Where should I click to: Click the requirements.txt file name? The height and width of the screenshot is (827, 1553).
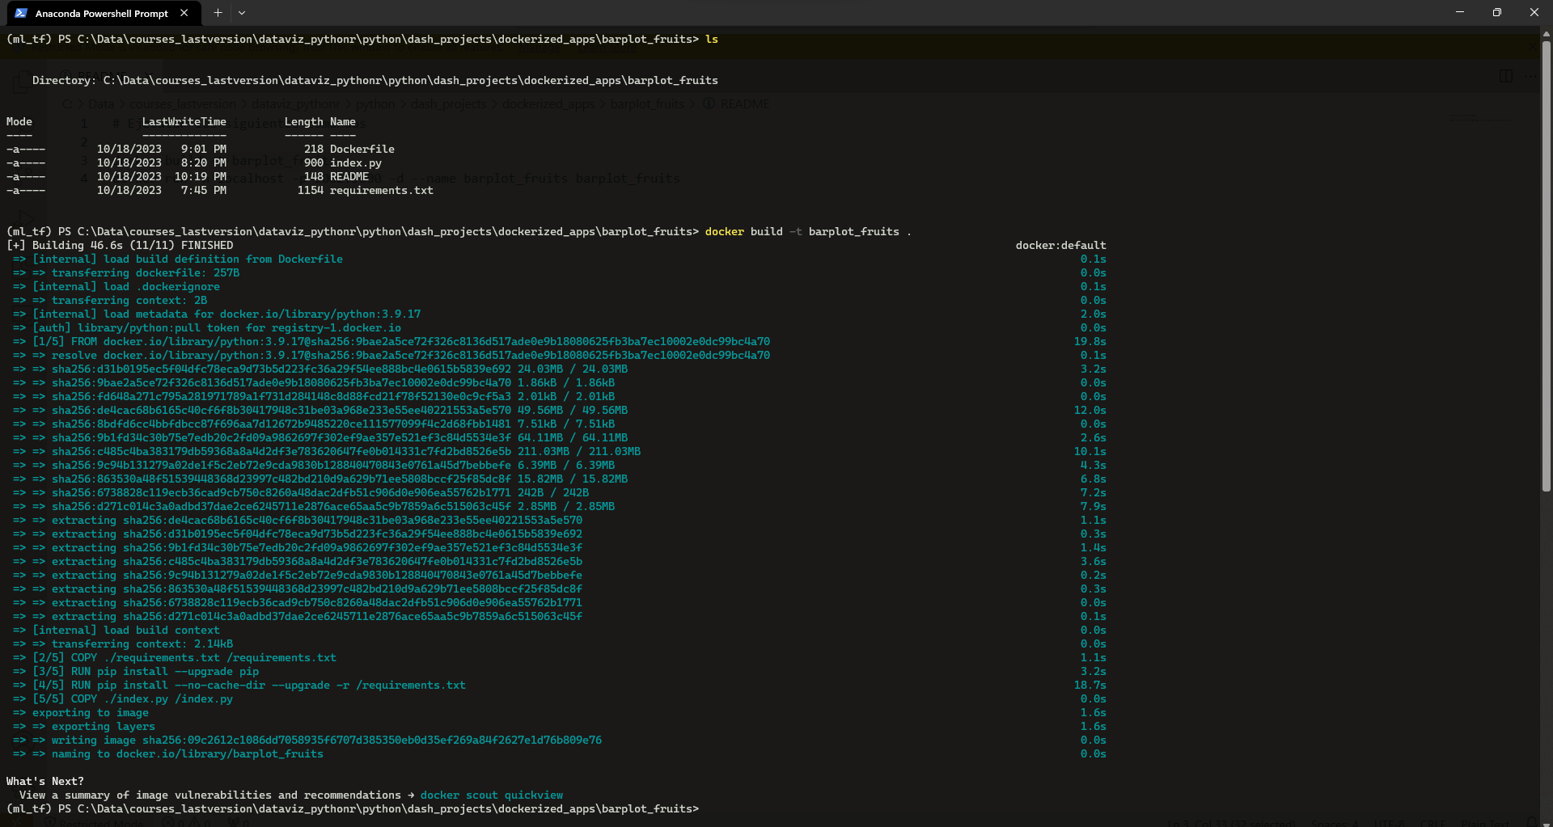tap(382, 190)
